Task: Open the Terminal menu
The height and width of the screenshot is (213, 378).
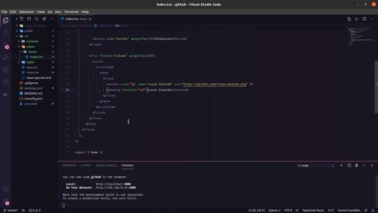Action: click(71, 12)
